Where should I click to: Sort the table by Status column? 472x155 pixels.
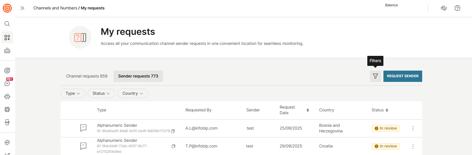tap(387, 110)
